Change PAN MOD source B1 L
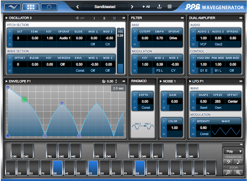The width and height of the screenshot is (247, 181). [218, 71]
